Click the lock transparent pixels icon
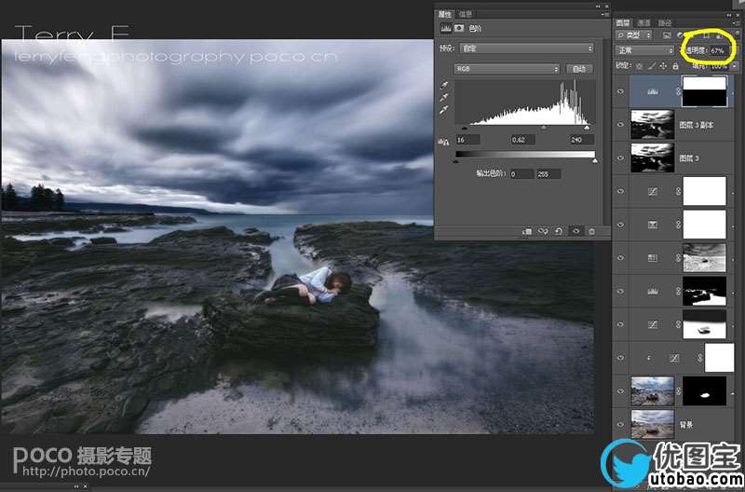This screenshot has height=492, width=745. [x=640, y=66]
